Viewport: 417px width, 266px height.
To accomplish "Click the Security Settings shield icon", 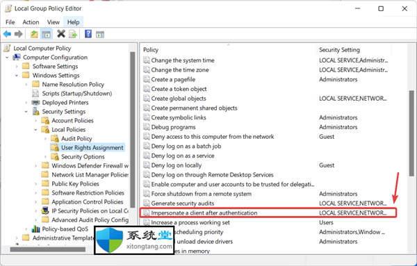I will pos(36,111).
